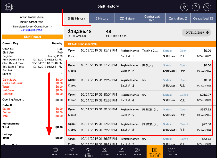Click the Print Date & Time row
The height and width of the screenshot is (158, 217).
click(32, 60)
